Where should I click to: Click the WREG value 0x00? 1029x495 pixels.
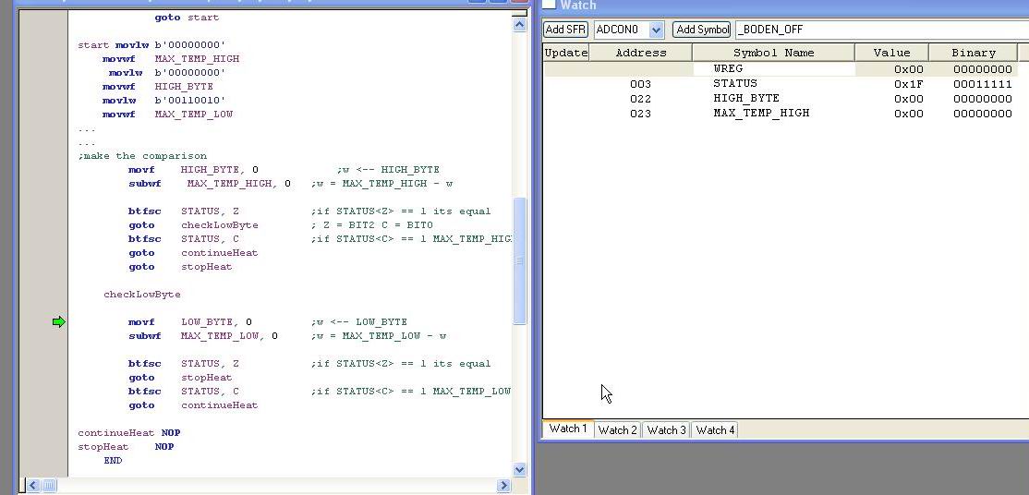coord(908,69)
